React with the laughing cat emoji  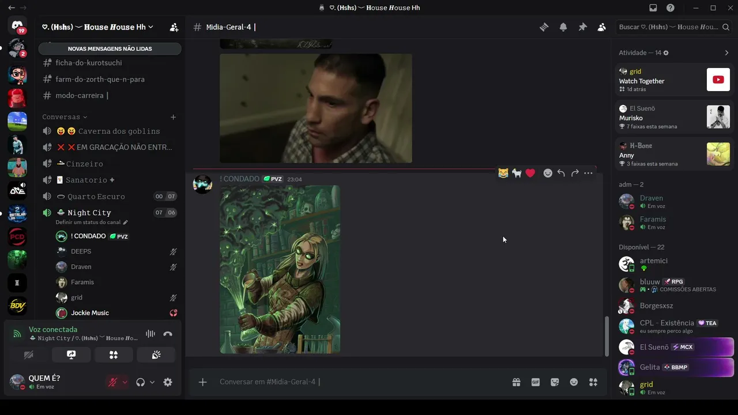click(503, 173)
